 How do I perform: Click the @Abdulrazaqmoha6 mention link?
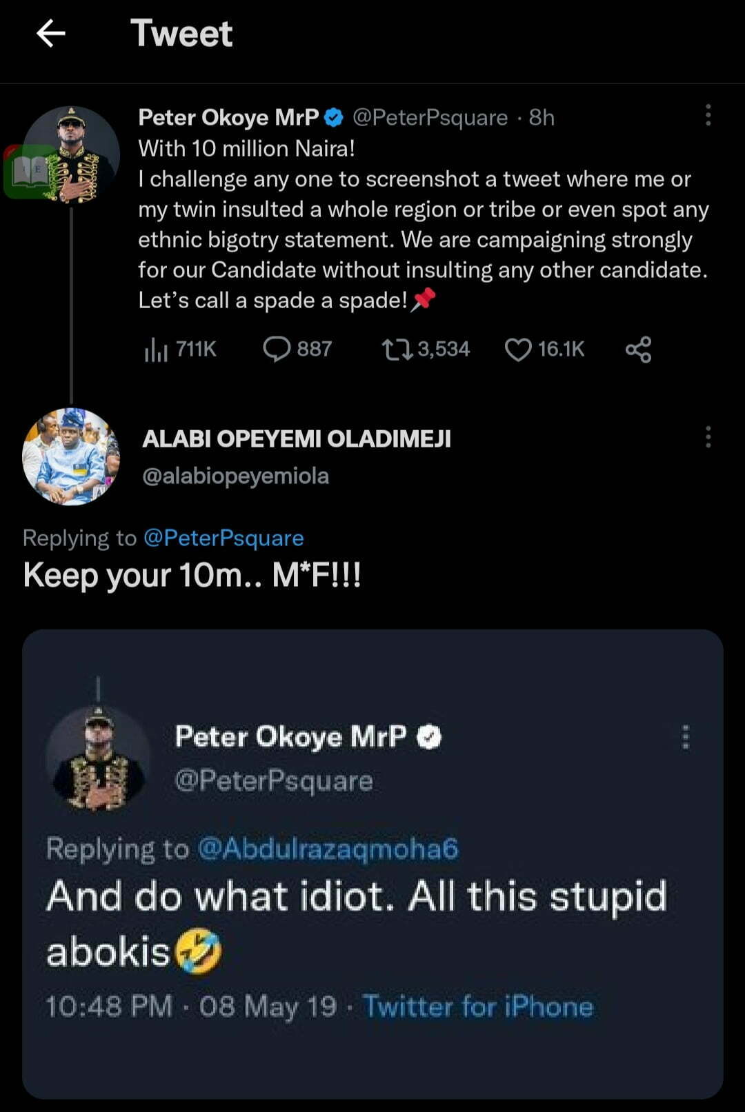(328, 849)
